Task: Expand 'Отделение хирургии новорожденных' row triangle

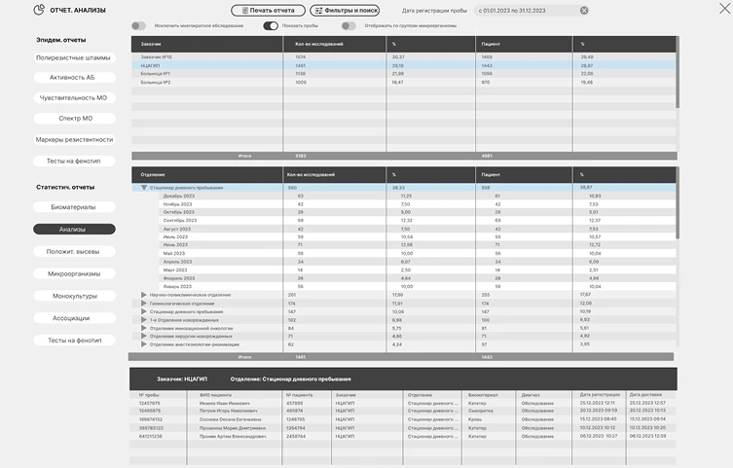Action: (144, 336)
